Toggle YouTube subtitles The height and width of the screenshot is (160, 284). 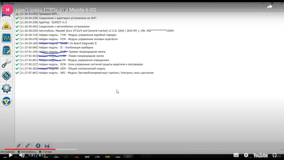coord(236,155)
